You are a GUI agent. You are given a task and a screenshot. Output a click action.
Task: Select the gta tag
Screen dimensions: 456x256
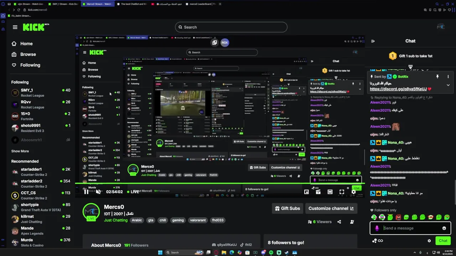point(151,220)
